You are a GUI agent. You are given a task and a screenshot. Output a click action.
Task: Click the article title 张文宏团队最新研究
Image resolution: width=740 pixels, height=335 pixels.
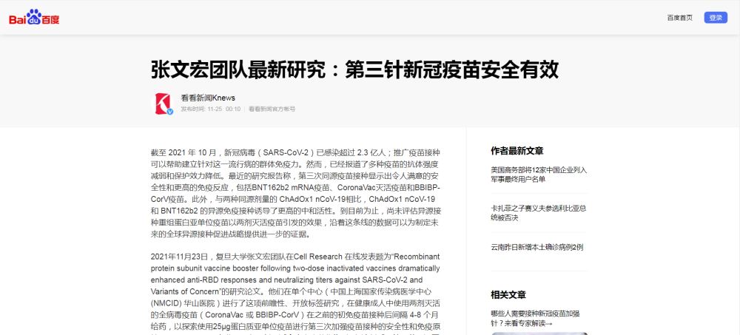[355, 70]
